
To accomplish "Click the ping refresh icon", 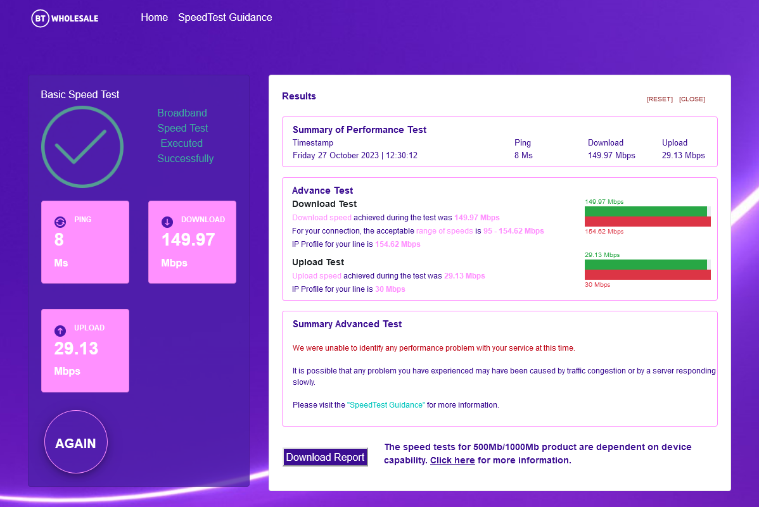I will point(60,222).
